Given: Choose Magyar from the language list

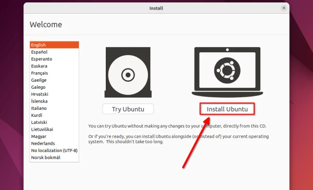Looking at the screenshot, I should [x=54, y=136].
